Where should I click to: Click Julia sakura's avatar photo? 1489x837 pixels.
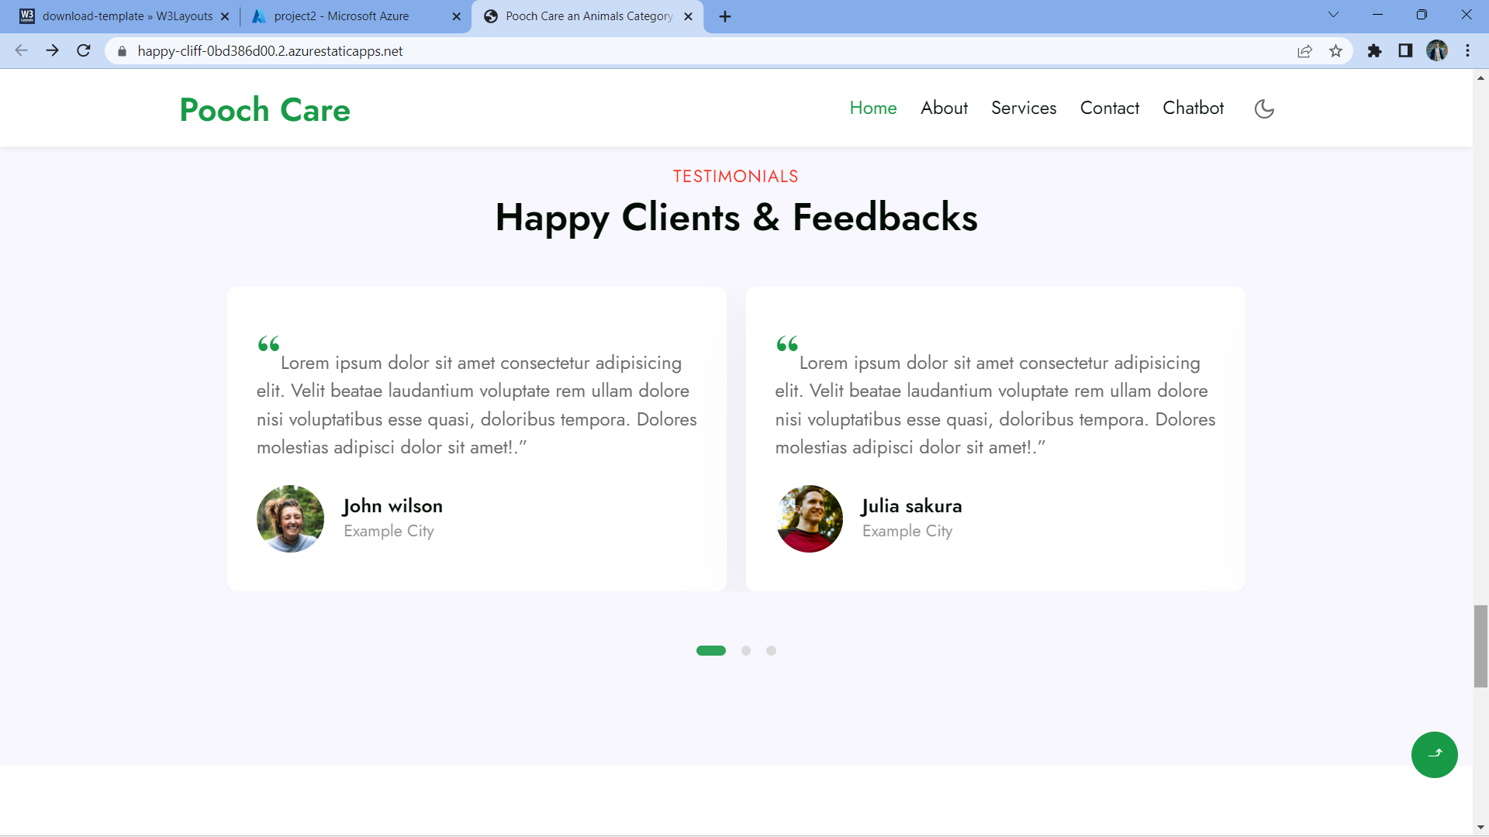pyautogui.click(x=809, y=518)
